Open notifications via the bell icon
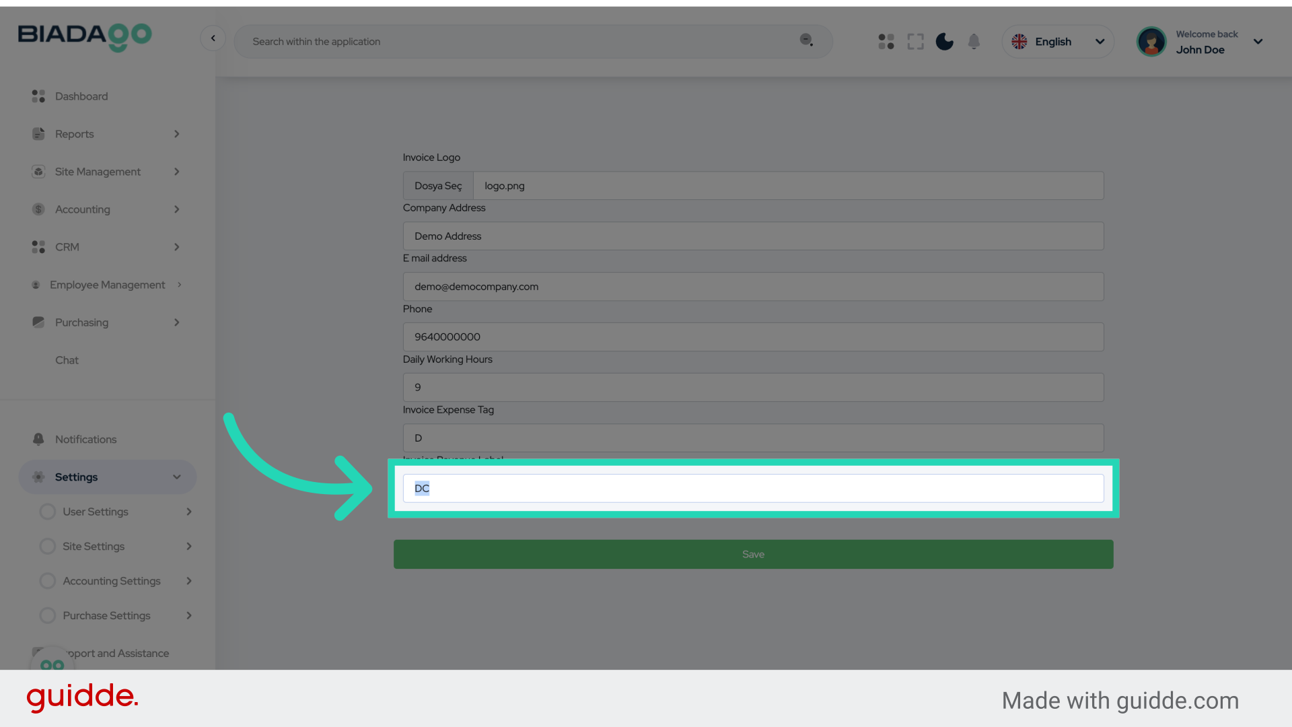Viewport: 1292px width, 727px height. [974, 42]
